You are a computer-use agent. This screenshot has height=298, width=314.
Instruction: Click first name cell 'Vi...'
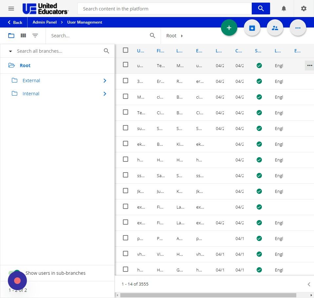(160, 254)
